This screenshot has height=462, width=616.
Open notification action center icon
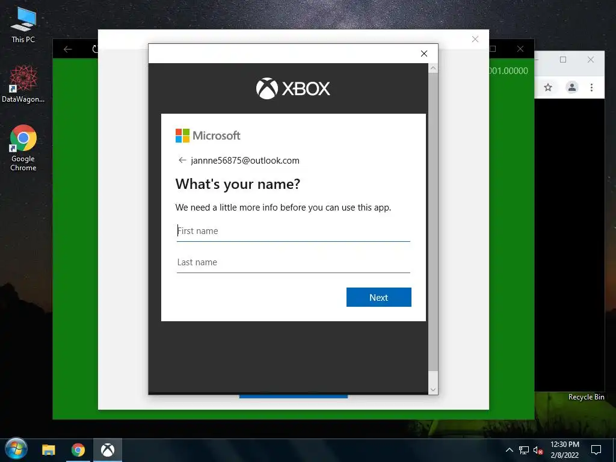(x=596, y=450)
